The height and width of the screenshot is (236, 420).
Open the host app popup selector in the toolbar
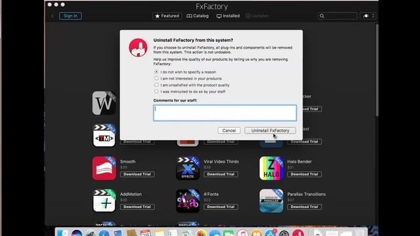(x=368, y=16)
